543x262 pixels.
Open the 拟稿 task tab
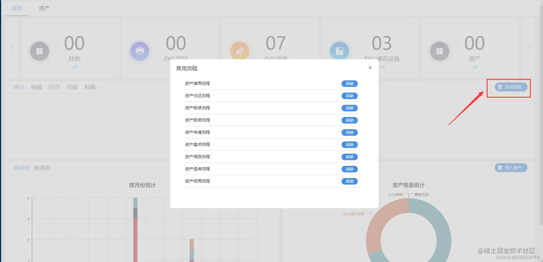click(x=90, y=87)
